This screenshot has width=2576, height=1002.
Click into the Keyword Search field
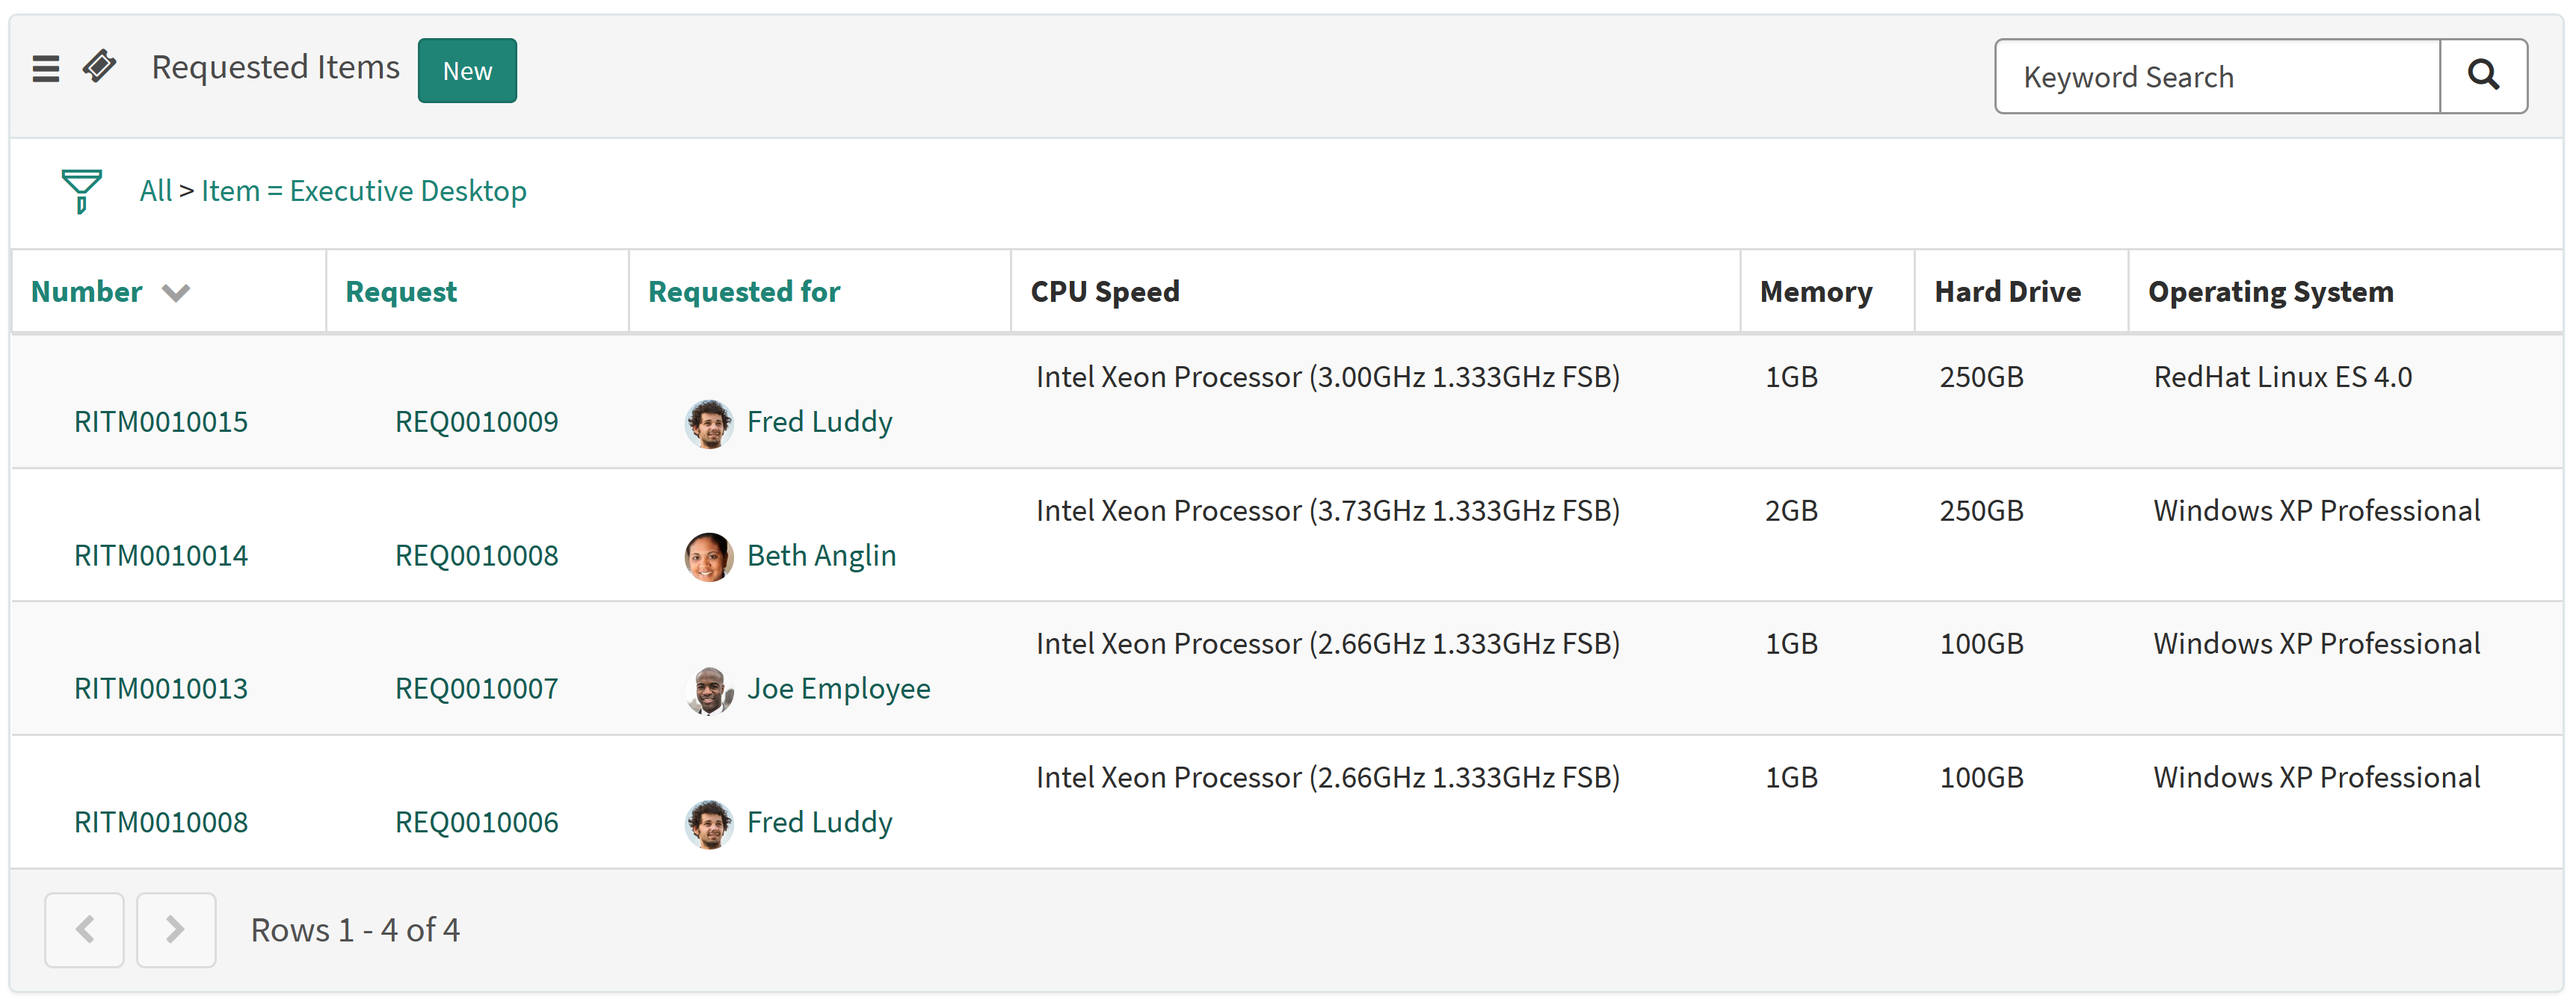[2216, 77]
